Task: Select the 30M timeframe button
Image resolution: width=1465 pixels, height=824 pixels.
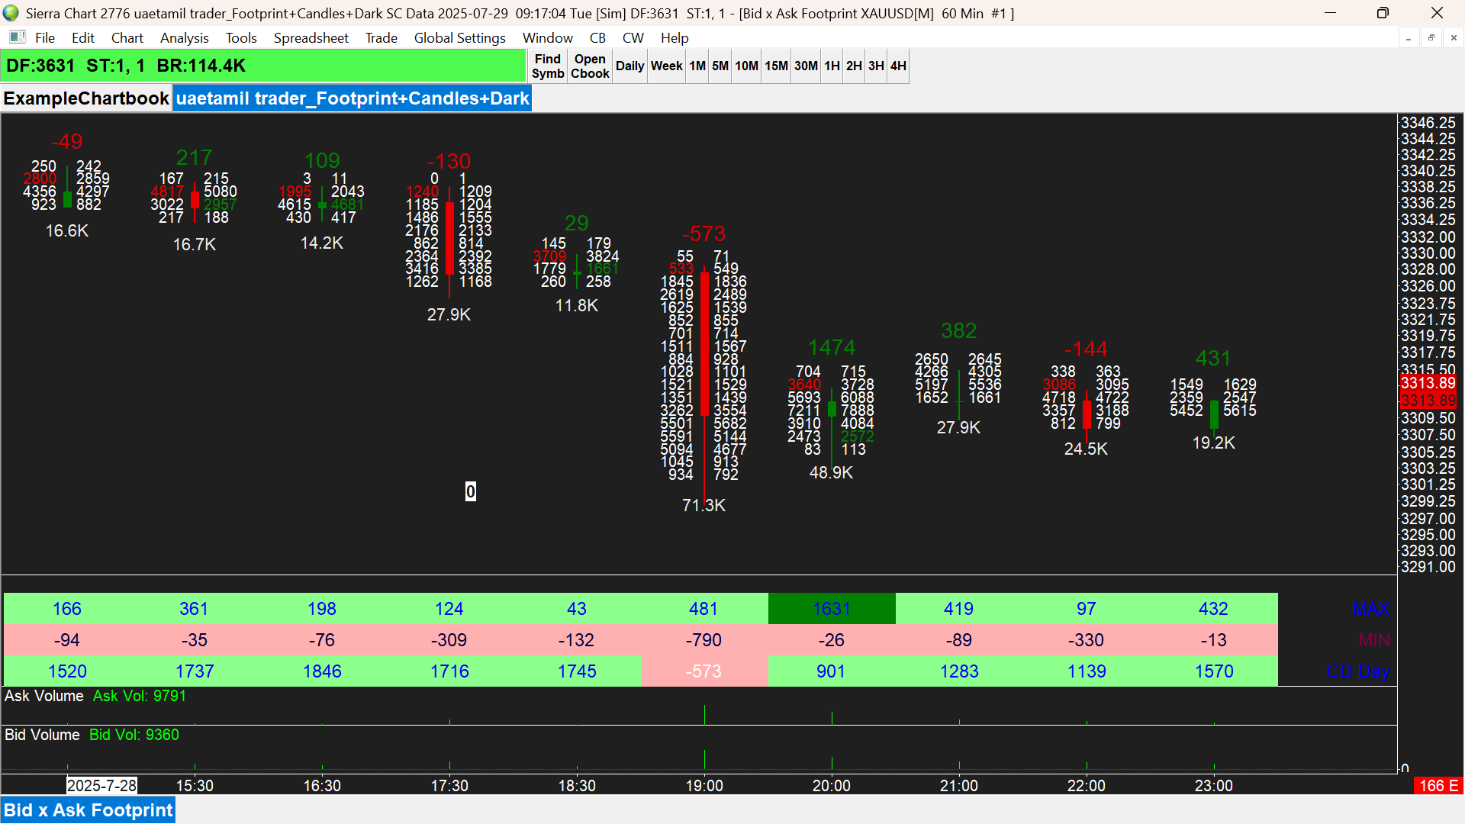Action: tap(806, 66)
